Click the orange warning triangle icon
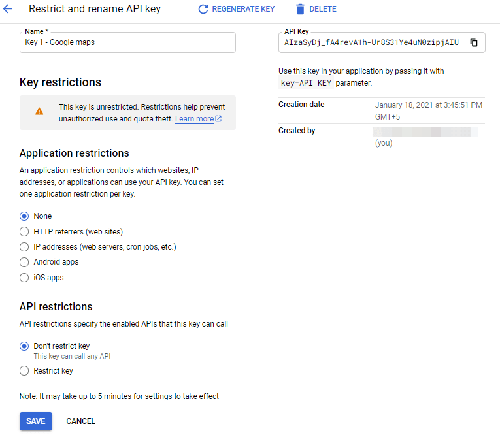The image size is (500, 435). pyautogui.click(x=39, y=111)
